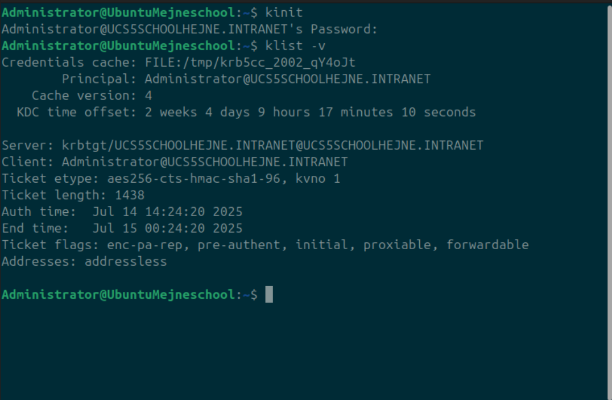The height and width of the screenshot is (400, 612).
Task: Click the last green Administrator@UbuntuMejneschool prompt
Action: point(118,295)
